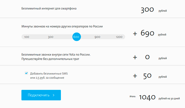Click Безлимитный интернет для смартфона heading

tap(49, 9)
